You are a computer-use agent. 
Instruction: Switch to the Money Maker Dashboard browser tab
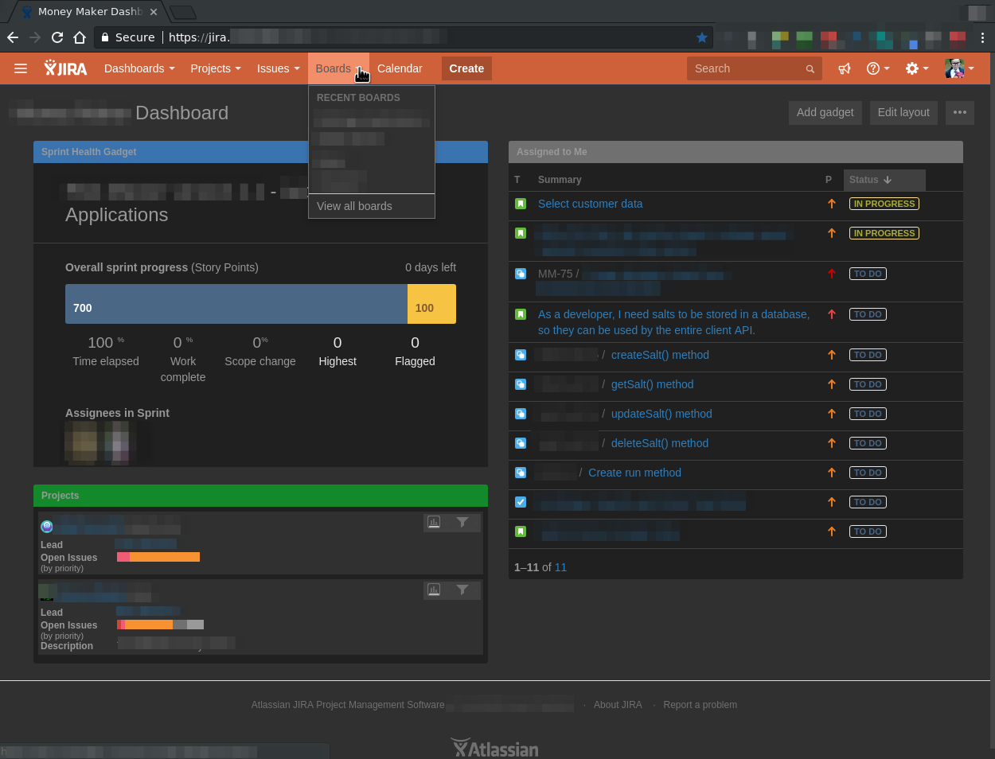(x=88, y=11)
